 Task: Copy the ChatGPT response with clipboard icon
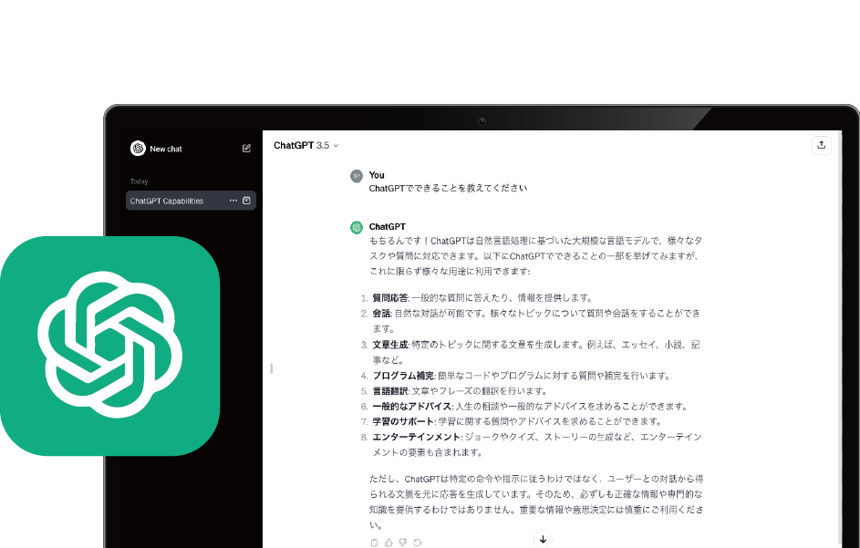374,542
